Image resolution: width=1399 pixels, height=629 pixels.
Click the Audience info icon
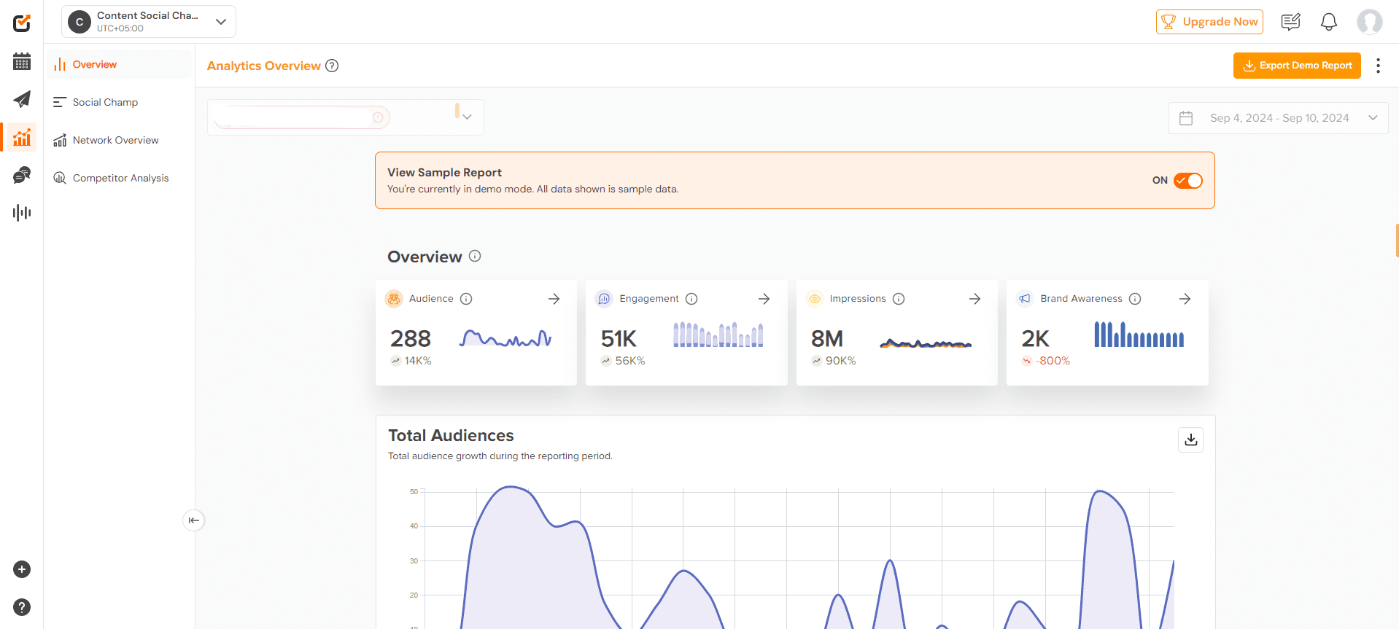point(466,299)
